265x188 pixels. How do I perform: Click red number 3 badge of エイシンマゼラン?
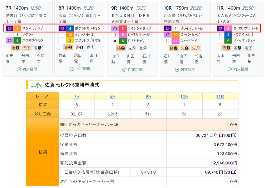point(123,28)
